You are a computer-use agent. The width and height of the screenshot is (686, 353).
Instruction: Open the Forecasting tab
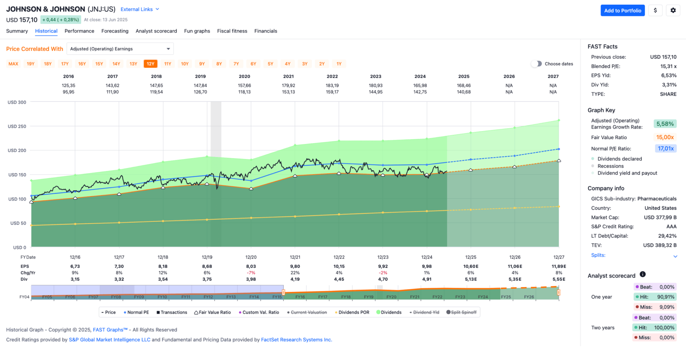point(115,31)
